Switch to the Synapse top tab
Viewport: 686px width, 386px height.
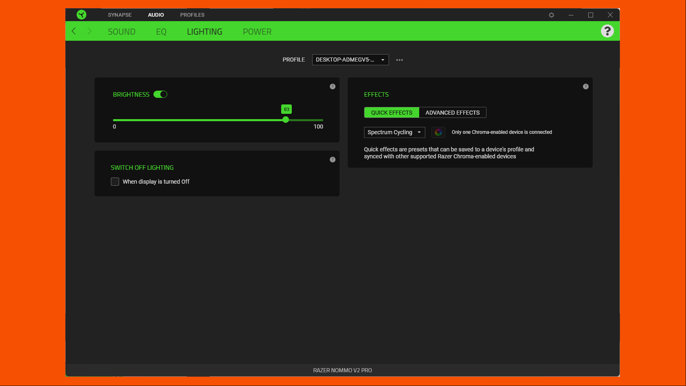(120, 15)
